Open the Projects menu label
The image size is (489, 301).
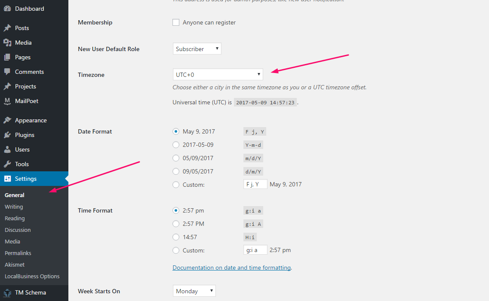point(25,87)
